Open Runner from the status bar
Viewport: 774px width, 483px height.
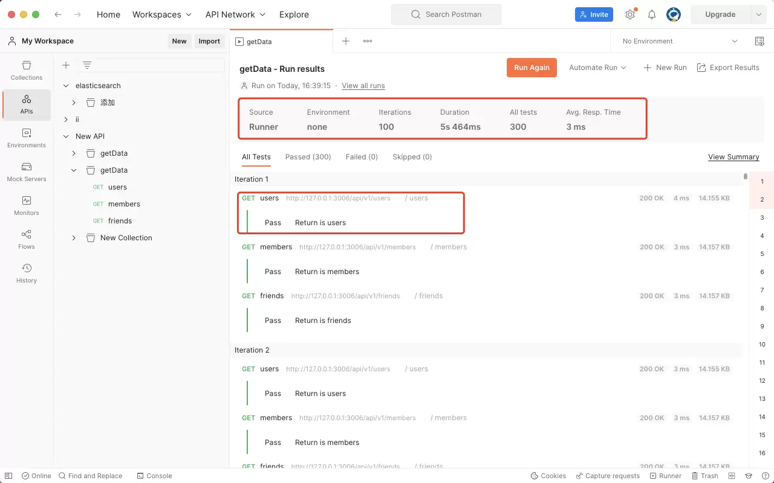[665, 476]
